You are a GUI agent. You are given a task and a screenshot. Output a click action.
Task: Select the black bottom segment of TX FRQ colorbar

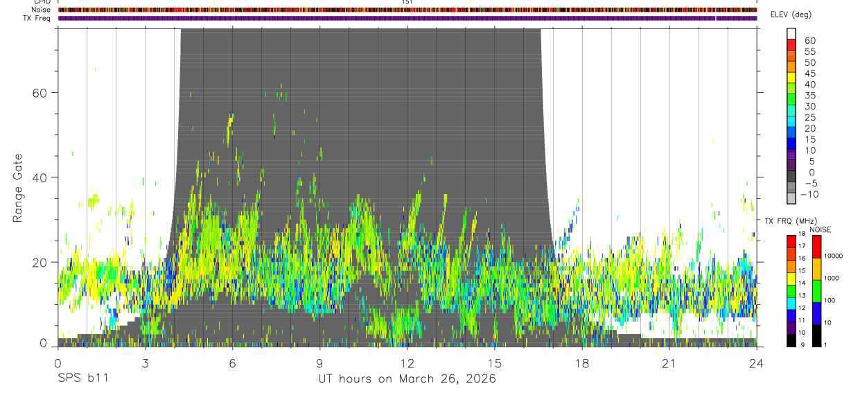pos(791,340)
